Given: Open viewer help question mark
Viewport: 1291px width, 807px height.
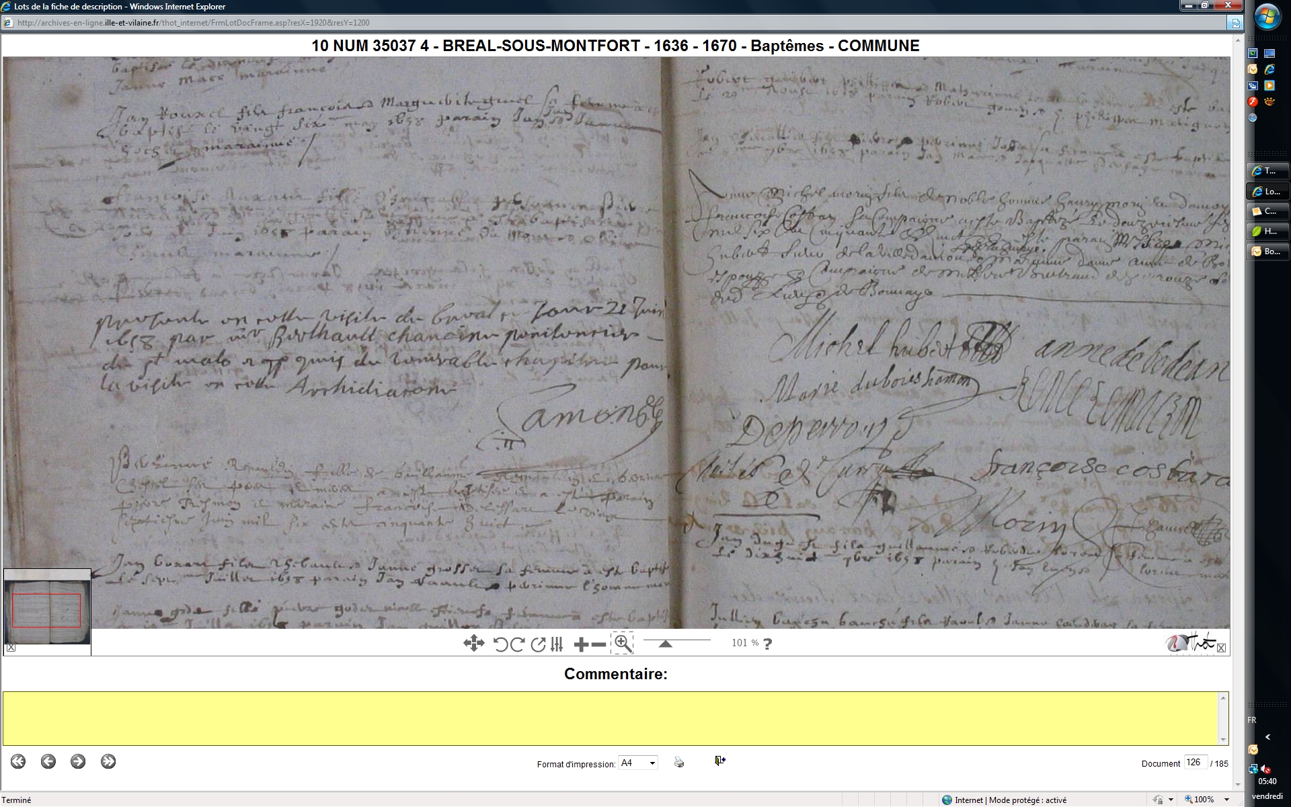Looking at the screenshot, I should point(768,644).
